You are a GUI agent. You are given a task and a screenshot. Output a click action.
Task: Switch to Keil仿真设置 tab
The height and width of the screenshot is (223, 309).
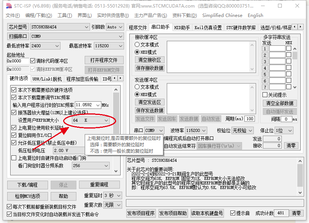coord(208,28)
